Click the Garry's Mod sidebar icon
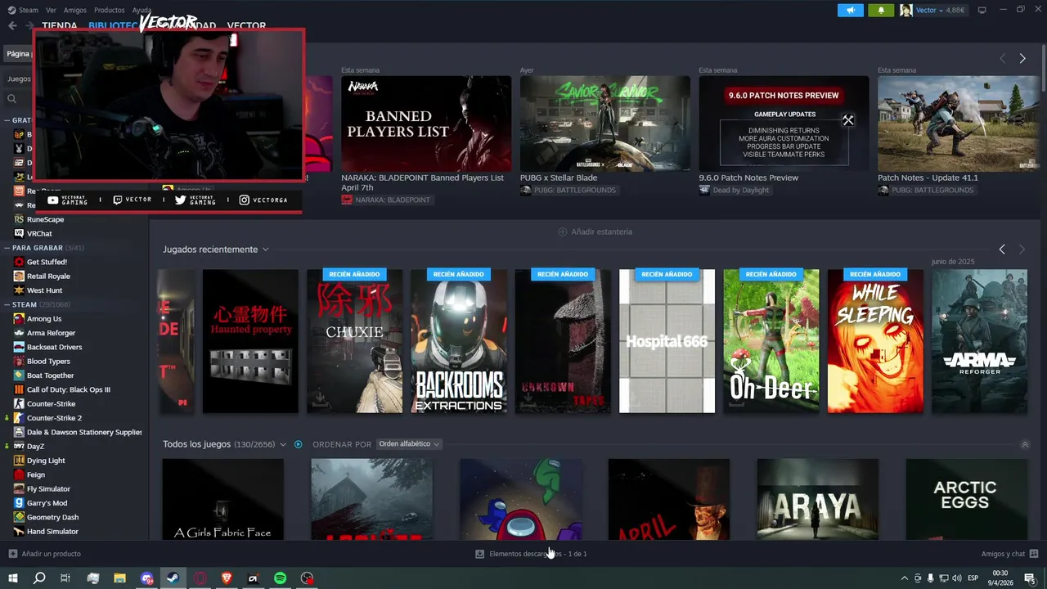 19,503
